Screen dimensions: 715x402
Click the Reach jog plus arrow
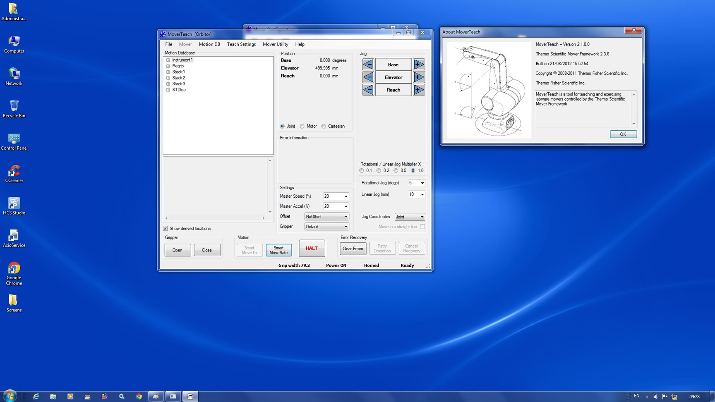[x=418, y=90]
